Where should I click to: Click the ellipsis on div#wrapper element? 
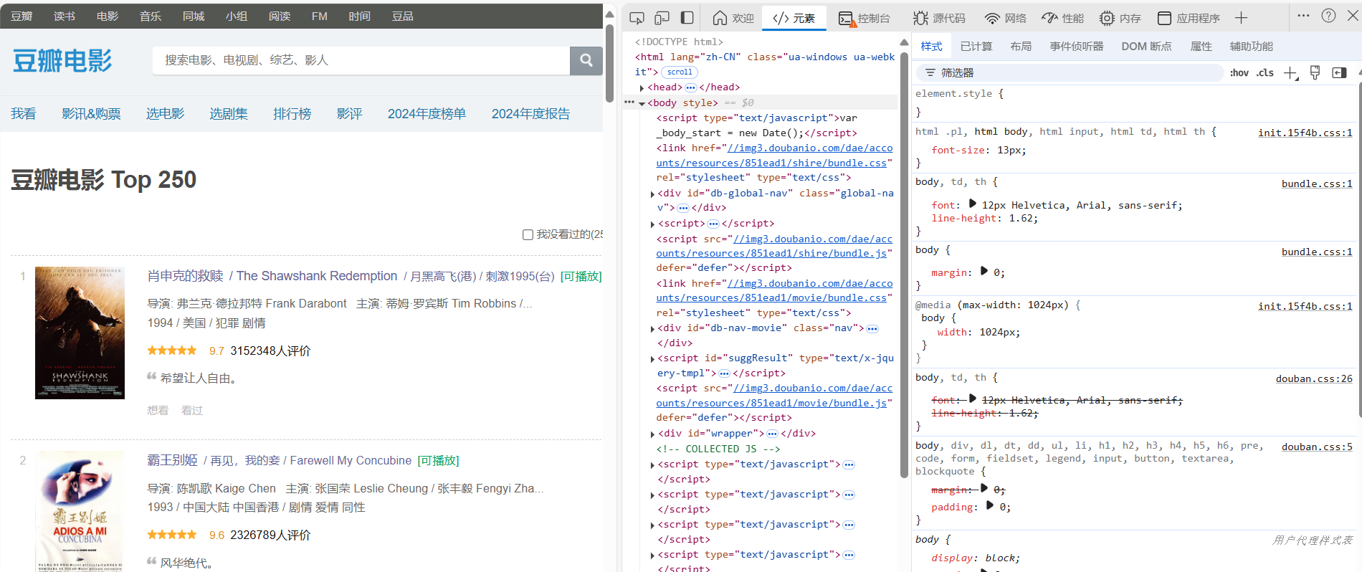point(772,434)
